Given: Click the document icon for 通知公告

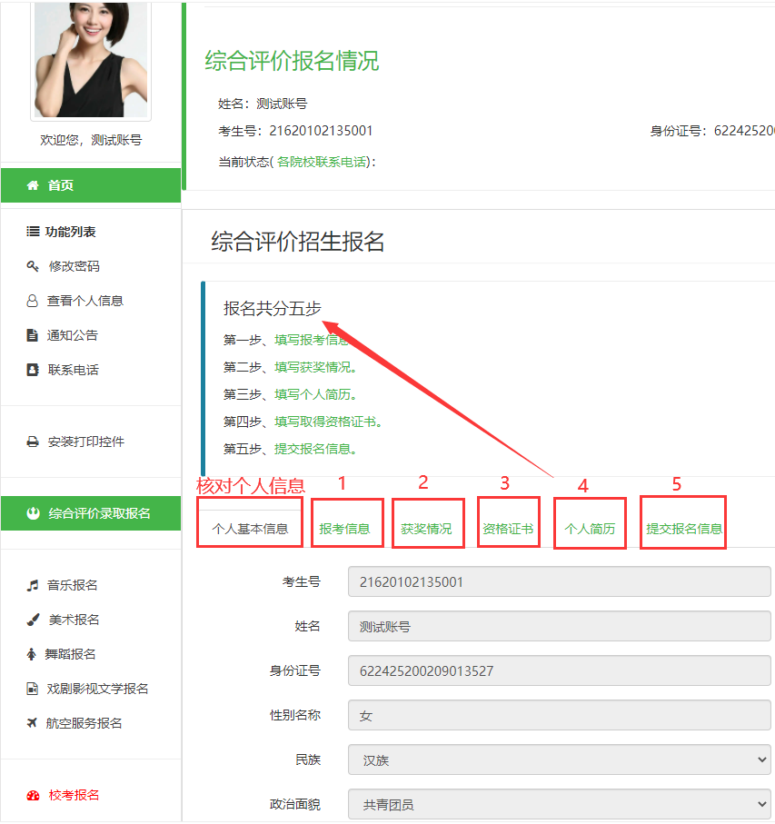Looking at the screenshot, I should [x=33, y=335].
